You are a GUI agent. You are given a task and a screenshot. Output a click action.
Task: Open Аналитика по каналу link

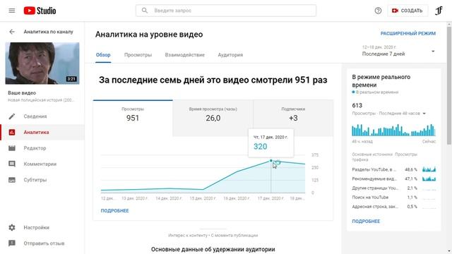49,32
